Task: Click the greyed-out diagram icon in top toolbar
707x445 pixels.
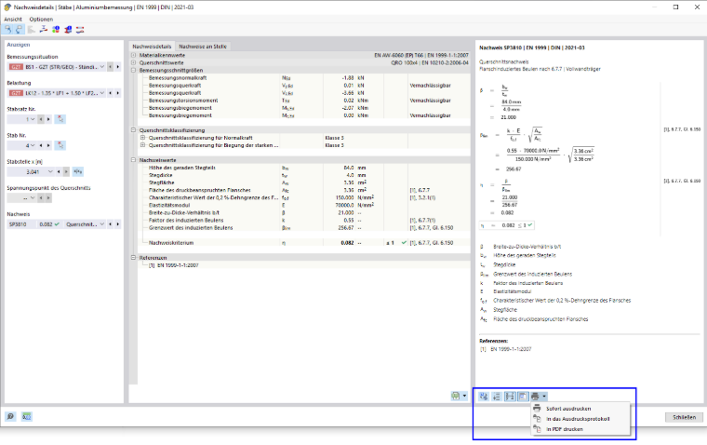Action: click(x=31, y=30)
